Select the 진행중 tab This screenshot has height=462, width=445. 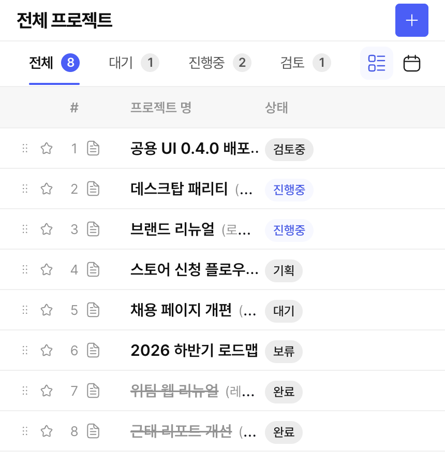click(x=220, y=63)
